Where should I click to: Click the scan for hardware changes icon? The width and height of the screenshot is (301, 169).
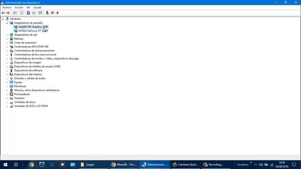click(40, 13)
